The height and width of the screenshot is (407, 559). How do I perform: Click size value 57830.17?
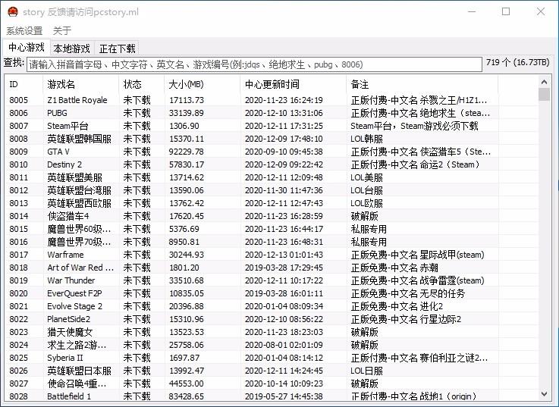[187, 164]
